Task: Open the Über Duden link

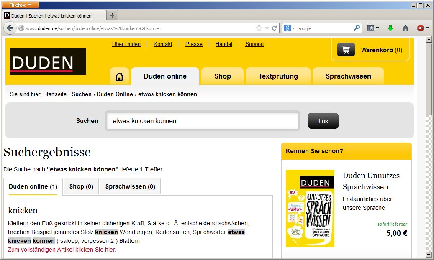Action: [x=126, y=44]
